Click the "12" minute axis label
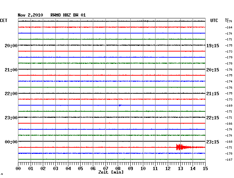234x178 pixels. (x=168, y=169)
